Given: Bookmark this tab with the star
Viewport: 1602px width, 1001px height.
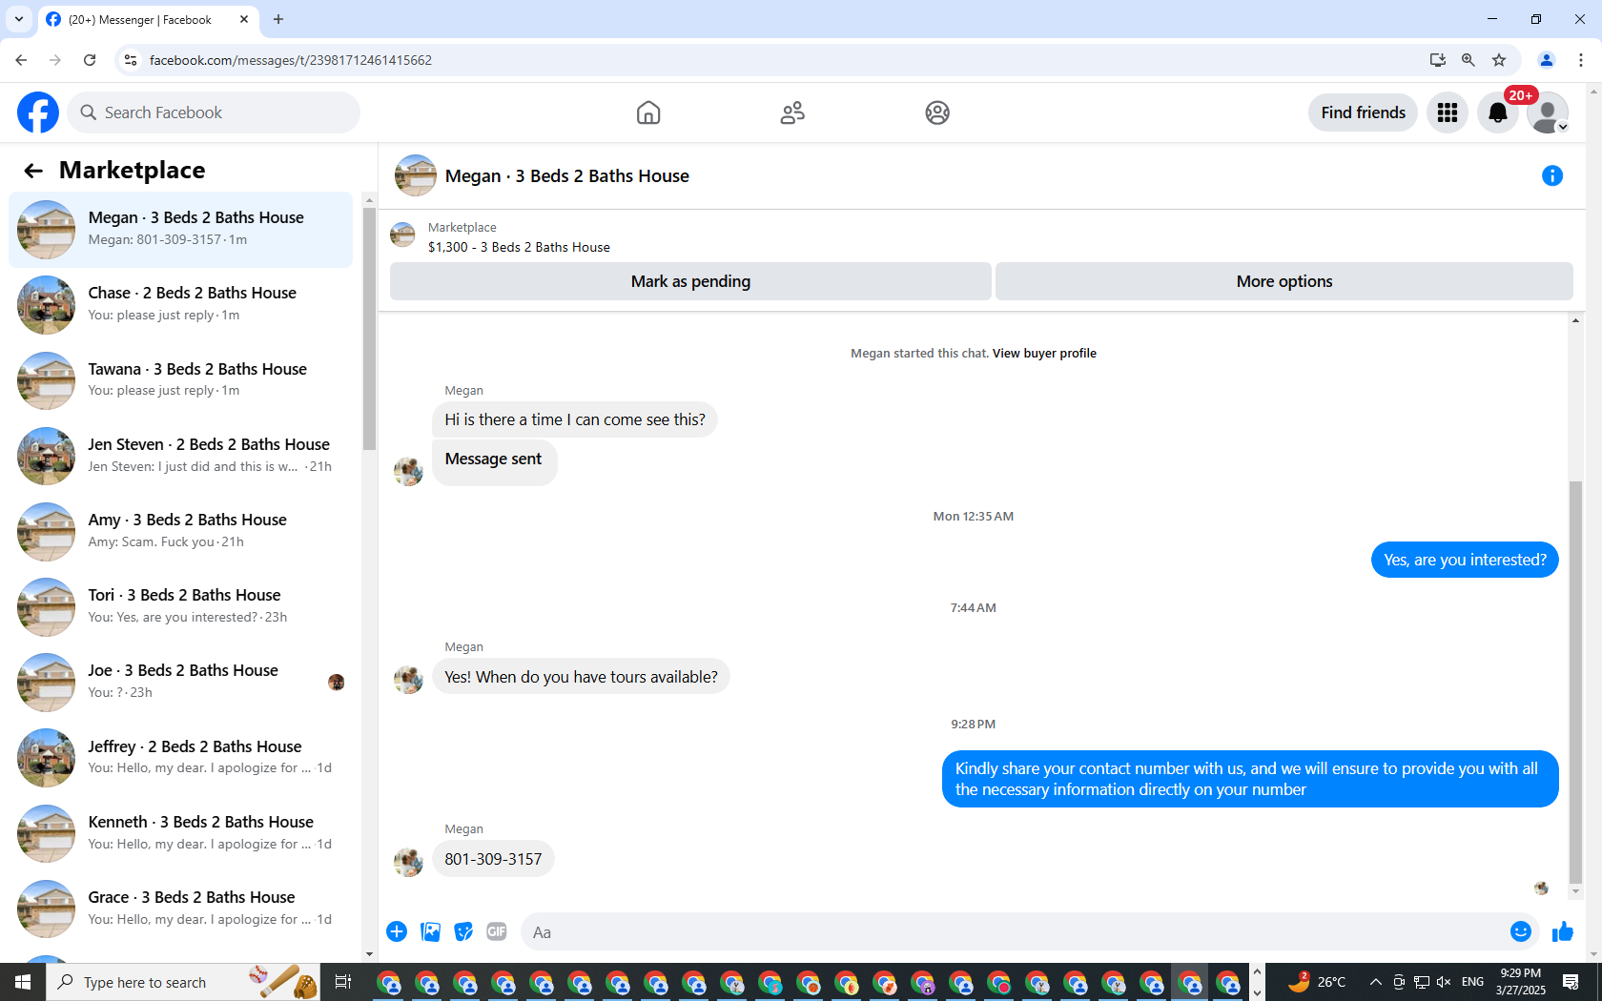Looking at the screenshot, I should 1499,60.
